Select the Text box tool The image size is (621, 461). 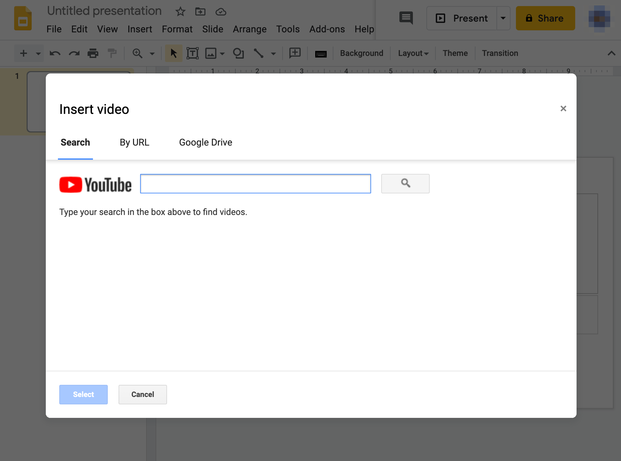point(193,53)
